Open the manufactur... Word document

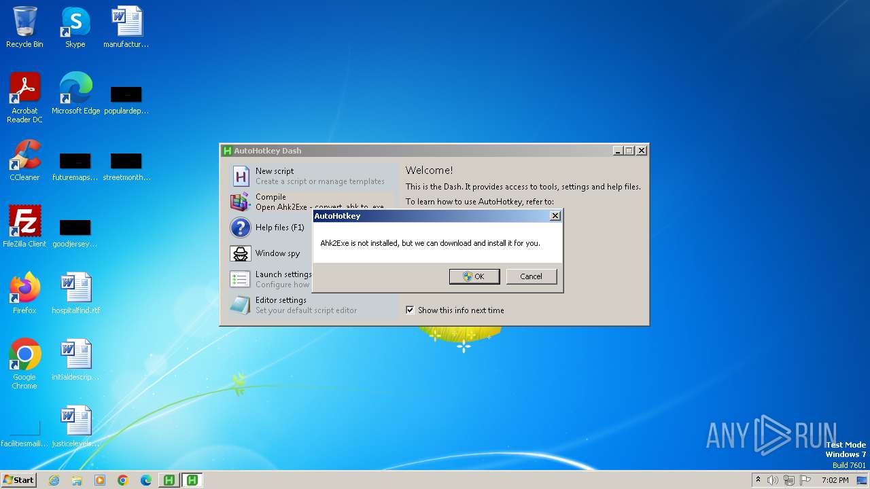pos(126,27)
